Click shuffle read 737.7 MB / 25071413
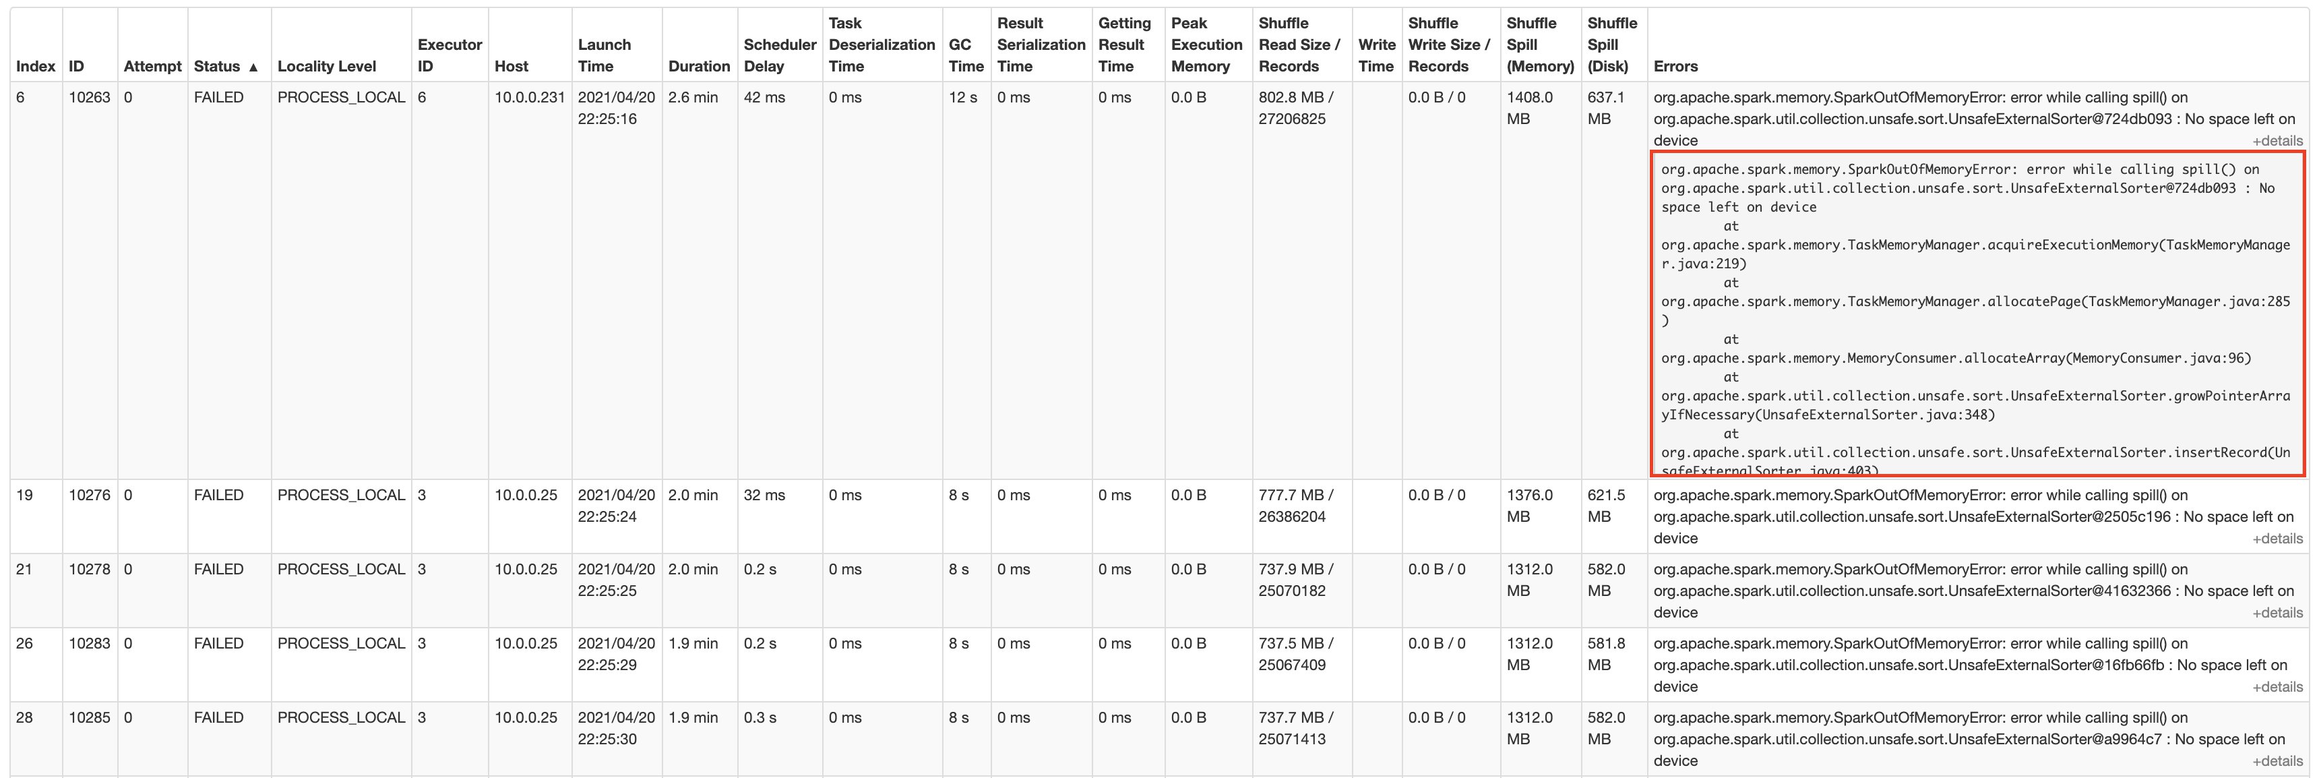The height and width of the screenshot is (778, 2317). [1296, 729]
